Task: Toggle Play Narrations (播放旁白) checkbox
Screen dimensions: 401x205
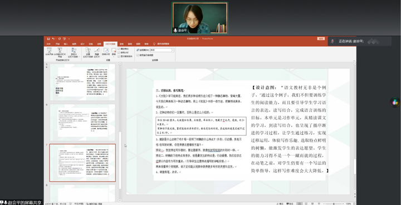Action: click(x=119, y=49)
